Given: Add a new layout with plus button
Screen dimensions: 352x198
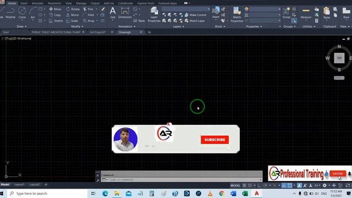Looking at the screenshot, I should (46, 185).
